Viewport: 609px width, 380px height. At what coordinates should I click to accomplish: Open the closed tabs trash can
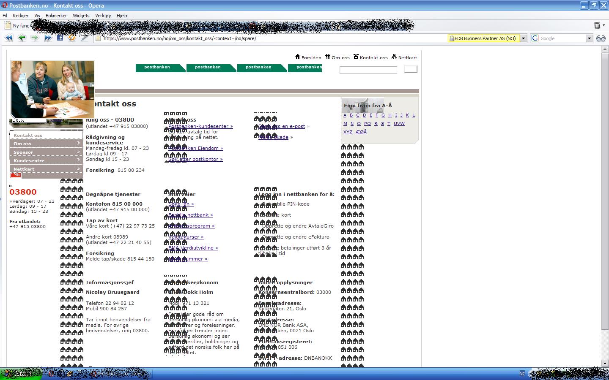tap(597, 25)
